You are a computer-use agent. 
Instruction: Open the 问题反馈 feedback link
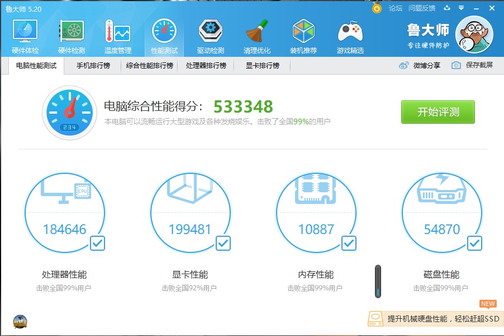click(x=422, y=8)
